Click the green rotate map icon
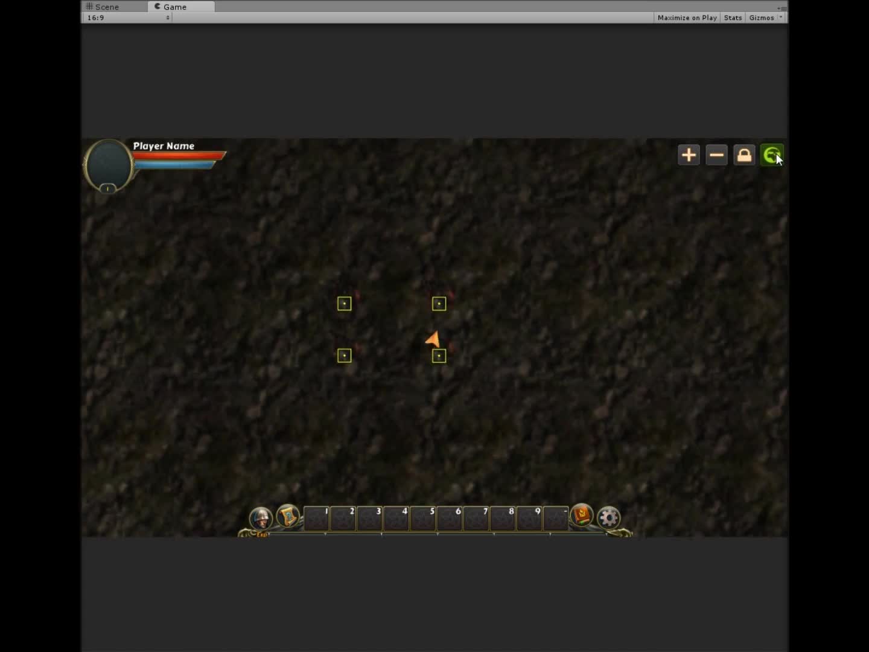Image resolution: width=869 pixels, height=652 pixels. 771,155
